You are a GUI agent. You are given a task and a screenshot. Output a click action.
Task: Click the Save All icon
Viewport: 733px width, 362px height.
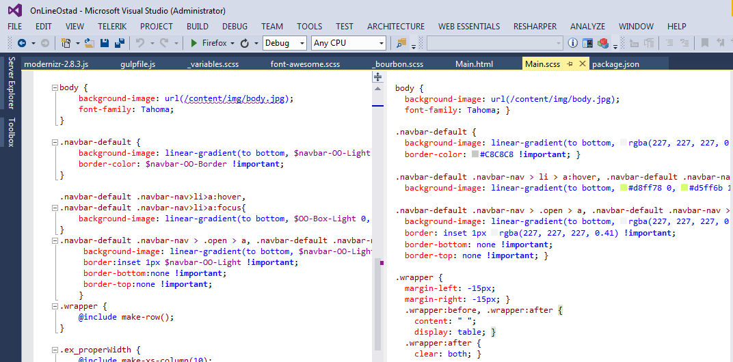(120, 43)
